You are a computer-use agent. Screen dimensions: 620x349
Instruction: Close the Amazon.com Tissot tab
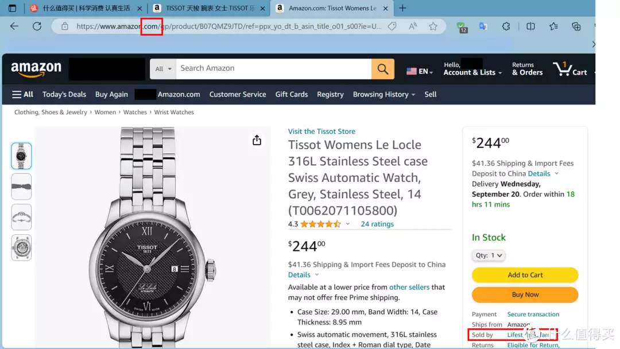click(386, 8)
